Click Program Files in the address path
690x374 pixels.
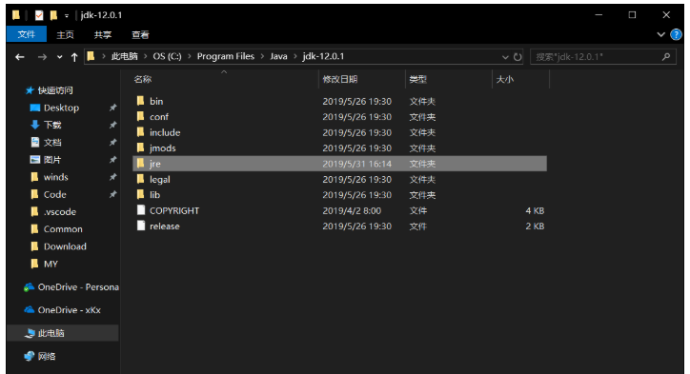[x=226, y=56]
